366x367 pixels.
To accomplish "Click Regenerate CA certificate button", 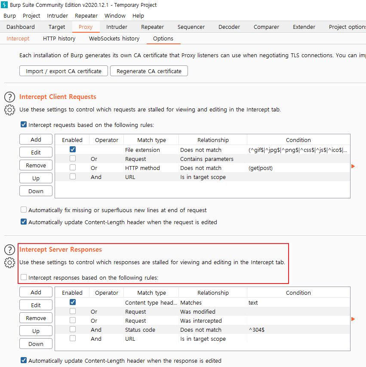I will (149, 71).
